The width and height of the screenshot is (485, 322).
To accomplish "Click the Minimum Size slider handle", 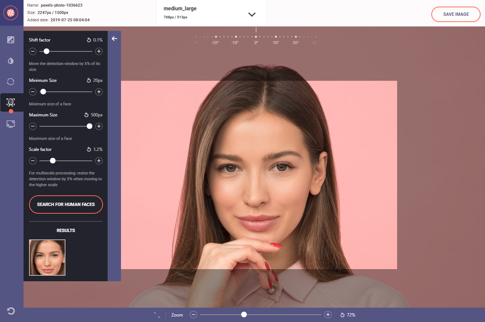I will (x=43, y=92).
